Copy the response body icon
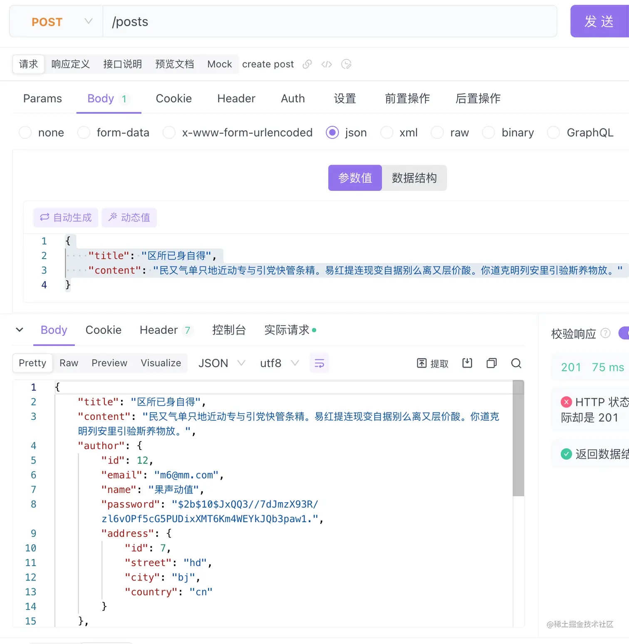 (x=492, y=363)
